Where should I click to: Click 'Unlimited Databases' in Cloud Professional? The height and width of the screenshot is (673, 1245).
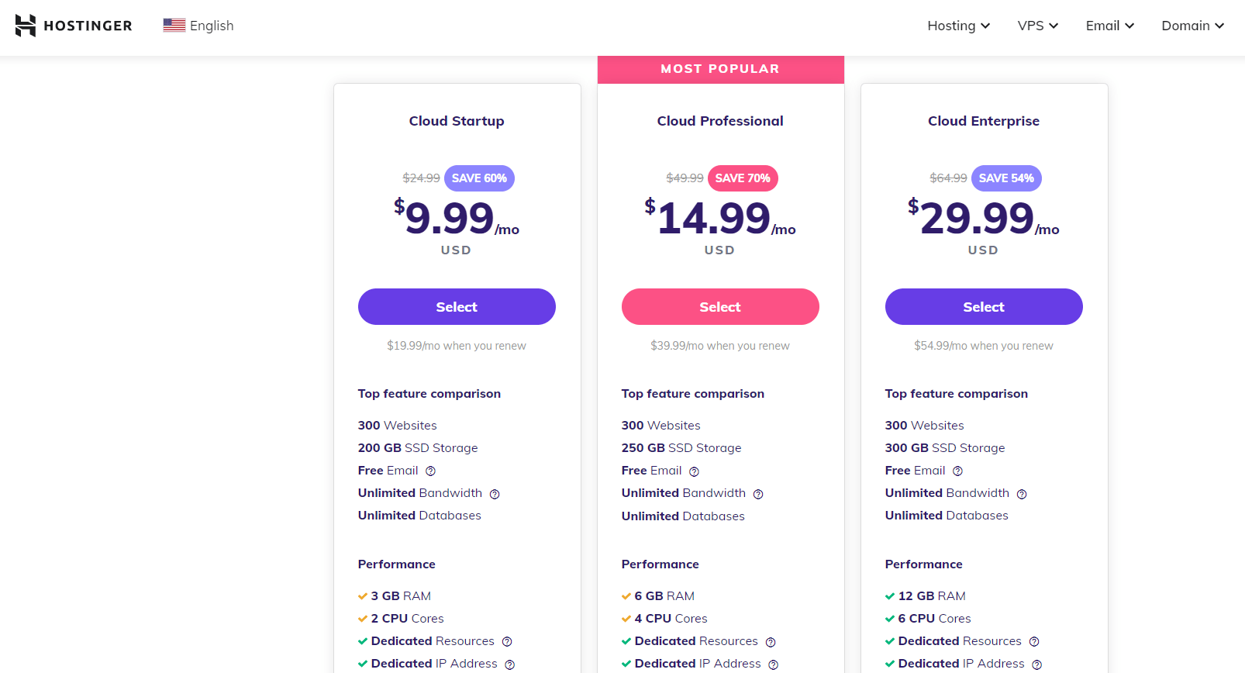[x=683, y=516]
